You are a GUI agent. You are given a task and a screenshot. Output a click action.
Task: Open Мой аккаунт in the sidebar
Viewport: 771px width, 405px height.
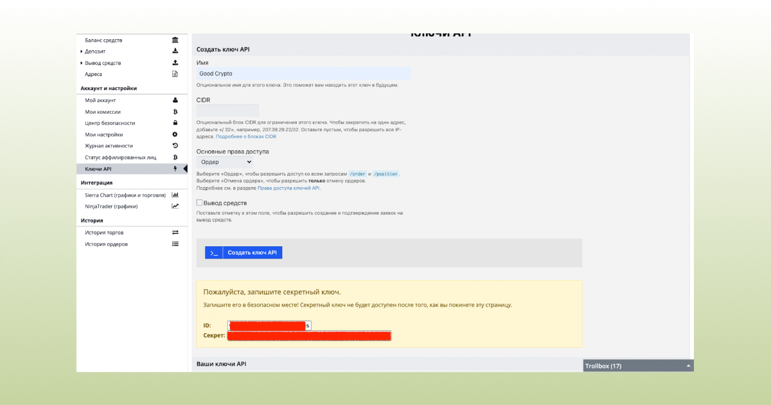(100, 100)
